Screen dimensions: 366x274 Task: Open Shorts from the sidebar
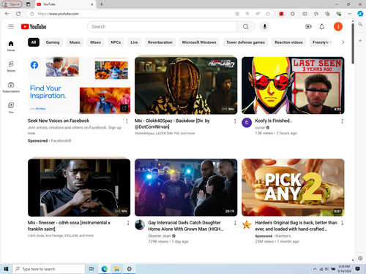point(11,66)
